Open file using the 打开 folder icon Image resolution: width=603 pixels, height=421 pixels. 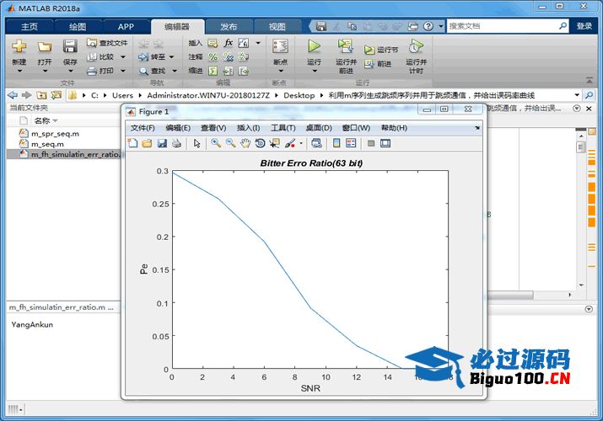45,47
